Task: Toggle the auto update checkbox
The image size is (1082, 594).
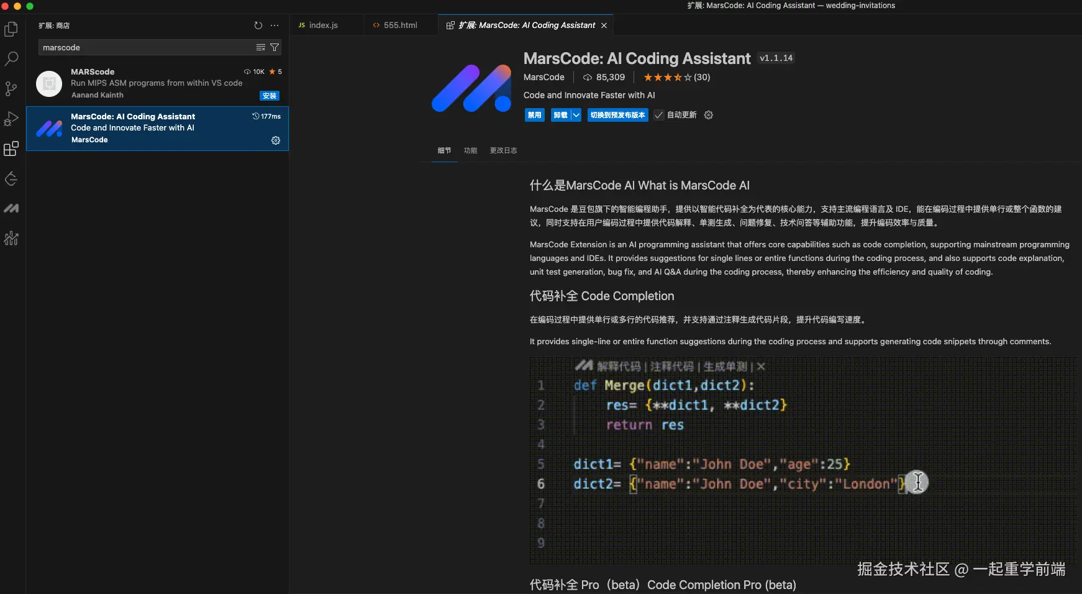Action: point(659,115)
